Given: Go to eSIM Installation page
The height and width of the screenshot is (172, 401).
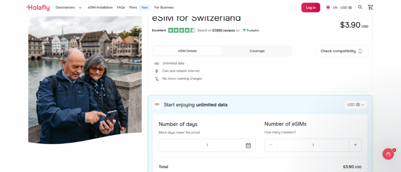Looking at the screenshot, I should point(100,7).
